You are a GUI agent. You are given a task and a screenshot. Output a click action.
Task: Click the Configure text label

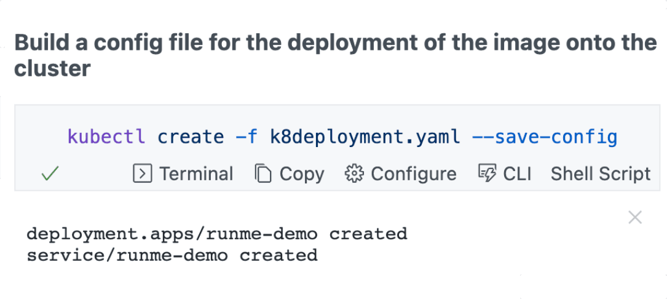414,173
